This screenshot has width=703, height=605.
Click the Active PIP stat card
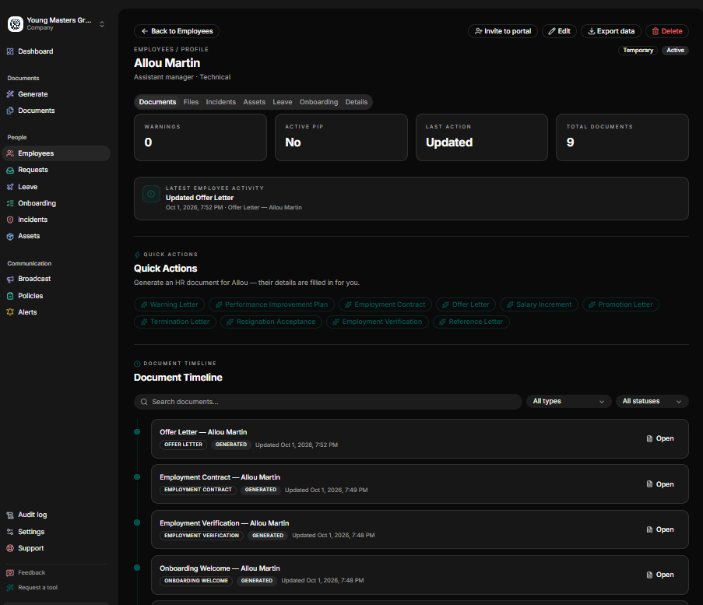coord(341,137)
